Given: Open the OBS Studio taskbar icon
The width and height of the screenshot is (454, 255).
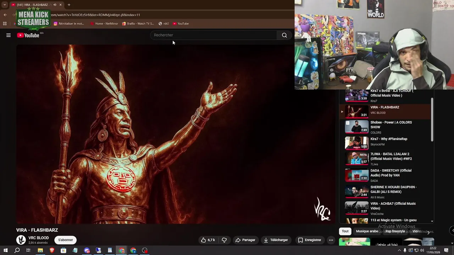Looking at the screenshot, I should pyautogui.click(x=145, y=250).
